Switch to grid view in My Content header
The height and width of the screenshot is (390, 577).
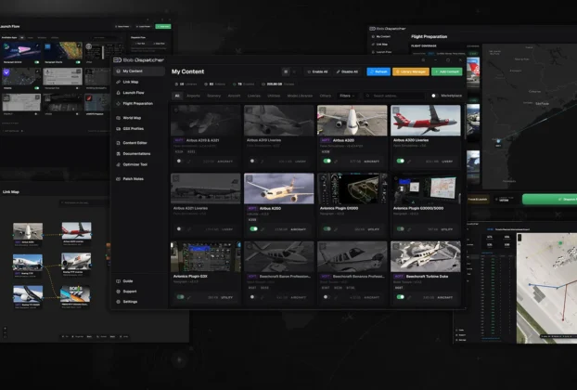coord(286,71)
